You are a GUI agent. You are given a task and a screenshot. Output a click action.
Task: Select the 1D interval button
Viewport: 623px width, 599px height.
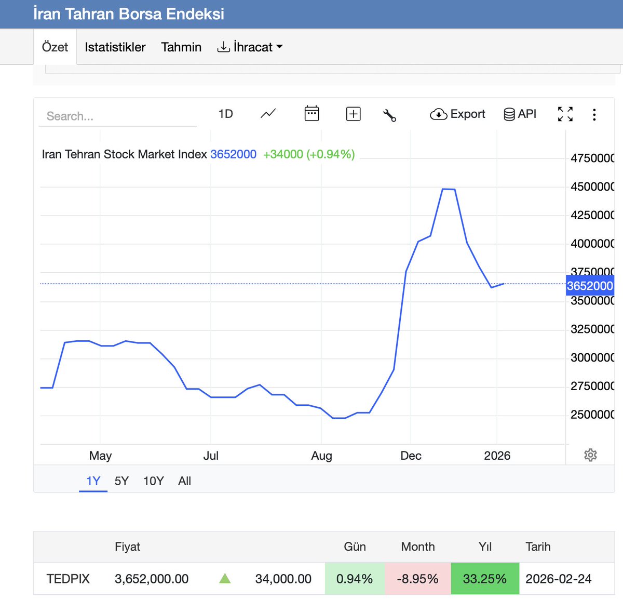coord(225,114)
